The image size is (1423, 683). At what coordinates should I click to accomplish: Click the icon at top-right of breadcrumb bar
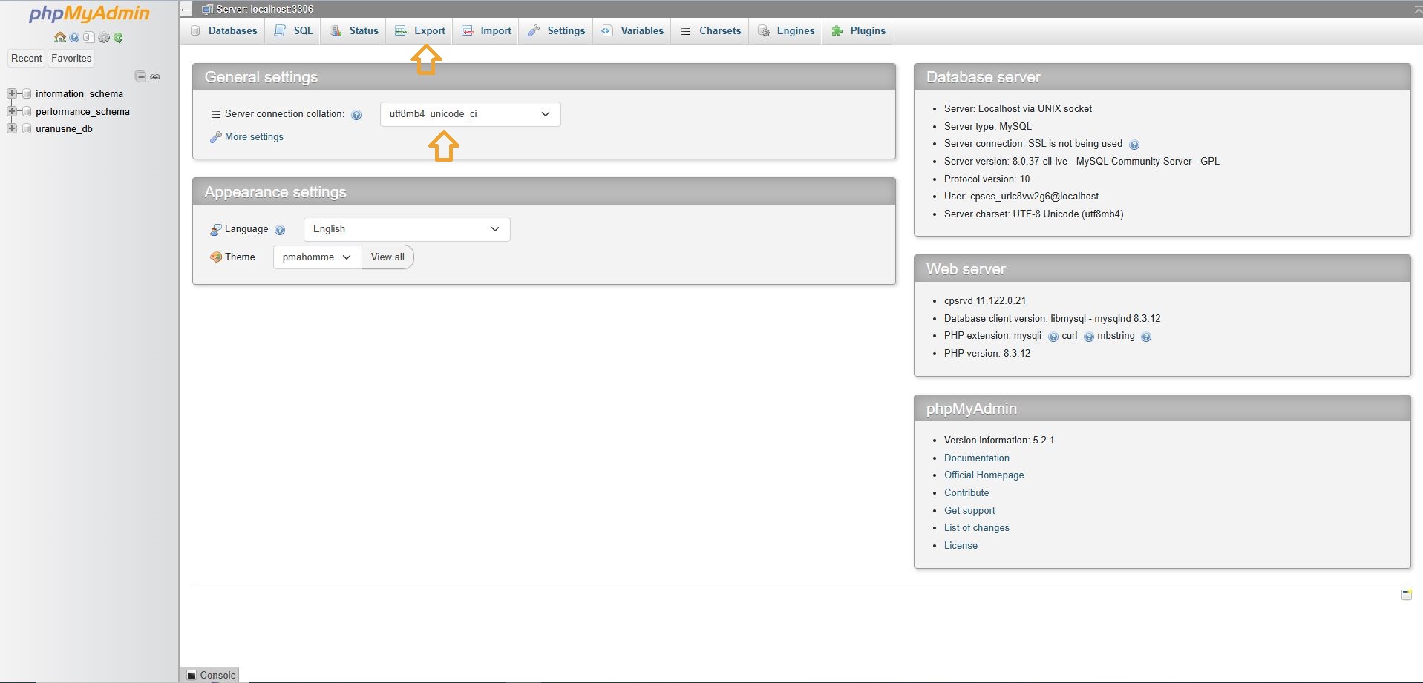coord(1417,9)
